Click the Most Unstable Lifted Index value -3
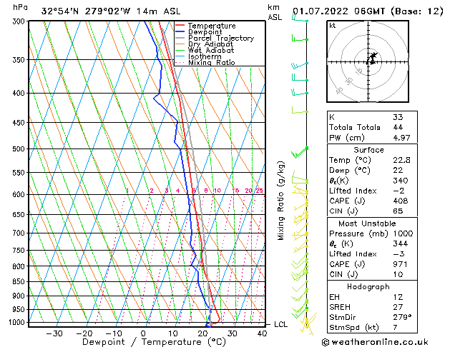 (398, 254)
